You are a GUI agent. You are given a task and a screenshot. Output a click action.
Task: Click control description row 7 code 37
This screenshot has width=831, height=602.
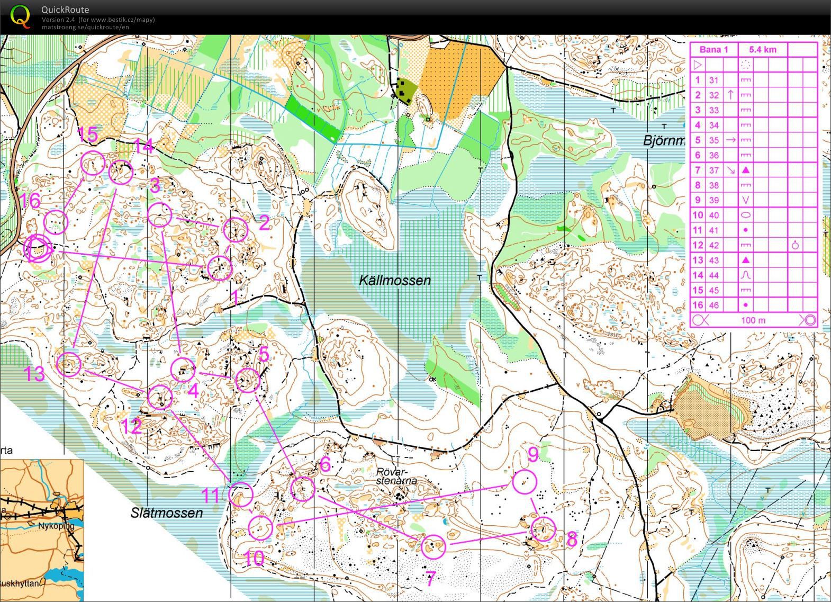pyautogui.click(x=754, y=170)
